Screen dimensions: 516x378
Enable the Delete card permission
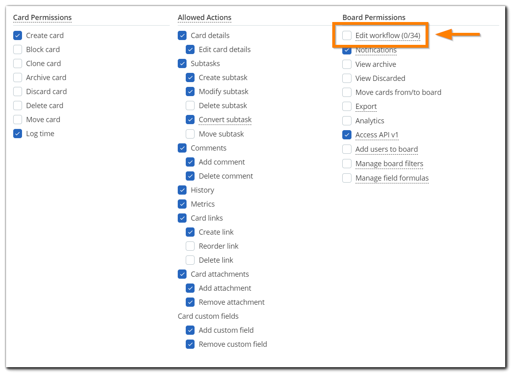click(18, 105)
